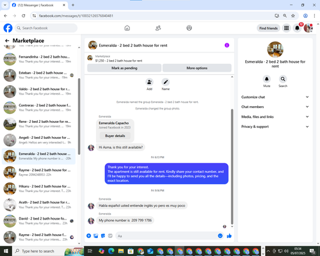Viewport: 320px width, 256px height.
Task: Search in conversation magnifier icon
Action: (283, 79)
